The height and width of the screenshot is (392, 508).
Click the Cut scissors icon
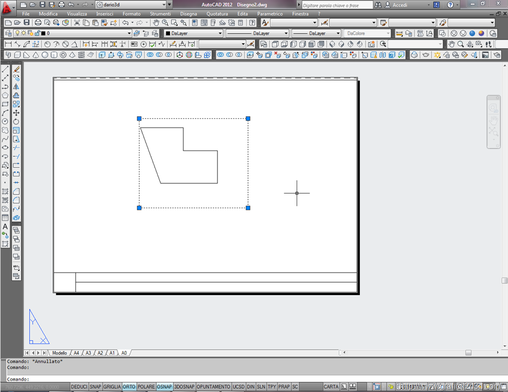point(77,23)
